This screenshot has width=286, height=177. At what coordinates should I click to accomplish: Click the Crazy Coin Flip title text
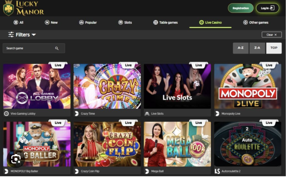tap(90, 171)
